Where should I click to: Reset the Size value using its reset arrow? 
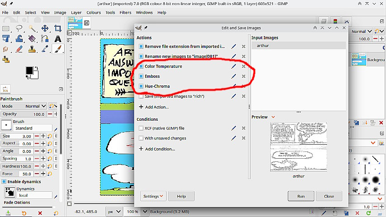coord(49,136)
